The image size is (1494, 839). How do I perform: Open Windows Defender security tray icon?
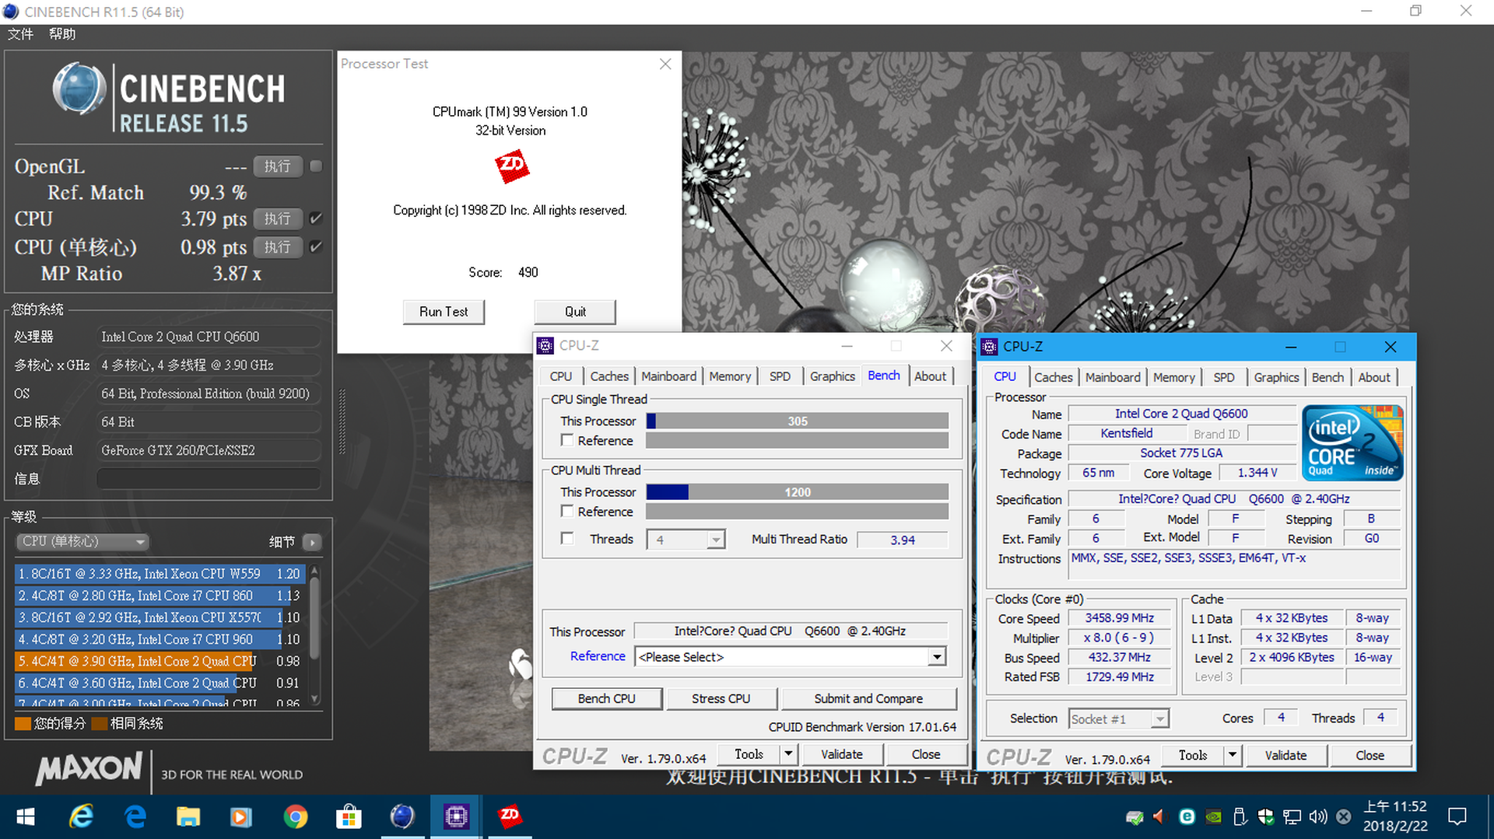[1266, 816]
